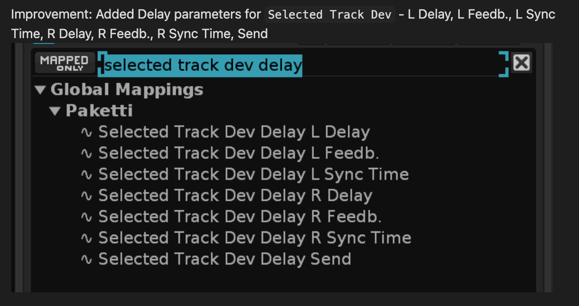Click the search field with 'selected track dev delay'
The height and width of the screenshot is (306, 579).
pos(303,65)
